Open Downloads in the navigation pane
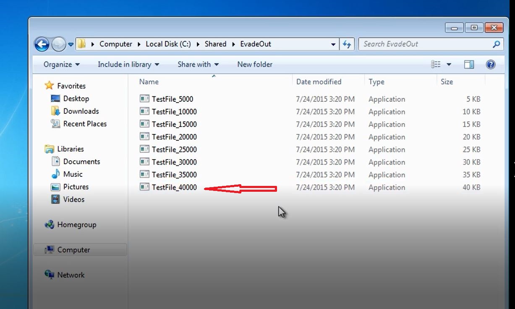The height and width of the screenshot is (309, 515). (81, 111)
